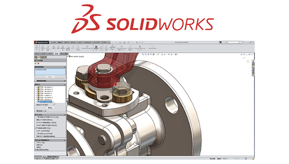Click the green confirm checkmark in the viewport corner
Screen dimensions: 289x164
point(244,58)
